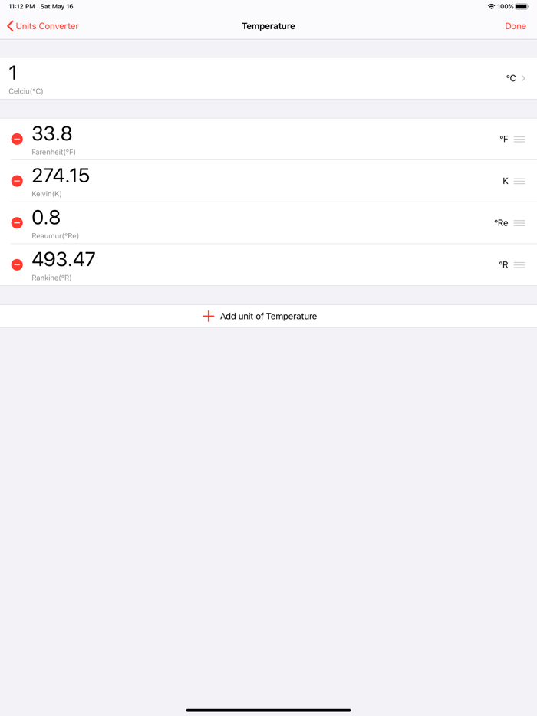Return to Units Converter screen
Viewport: 537px width, 716px height.
pyautogui.click(x=42, y=25)
